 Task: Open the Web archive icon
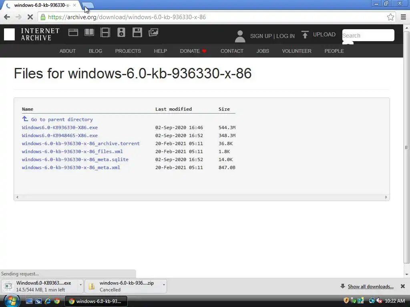(x=73, y=32)
